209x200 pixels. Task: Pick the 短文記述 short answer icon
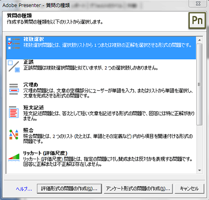(14, 112)
